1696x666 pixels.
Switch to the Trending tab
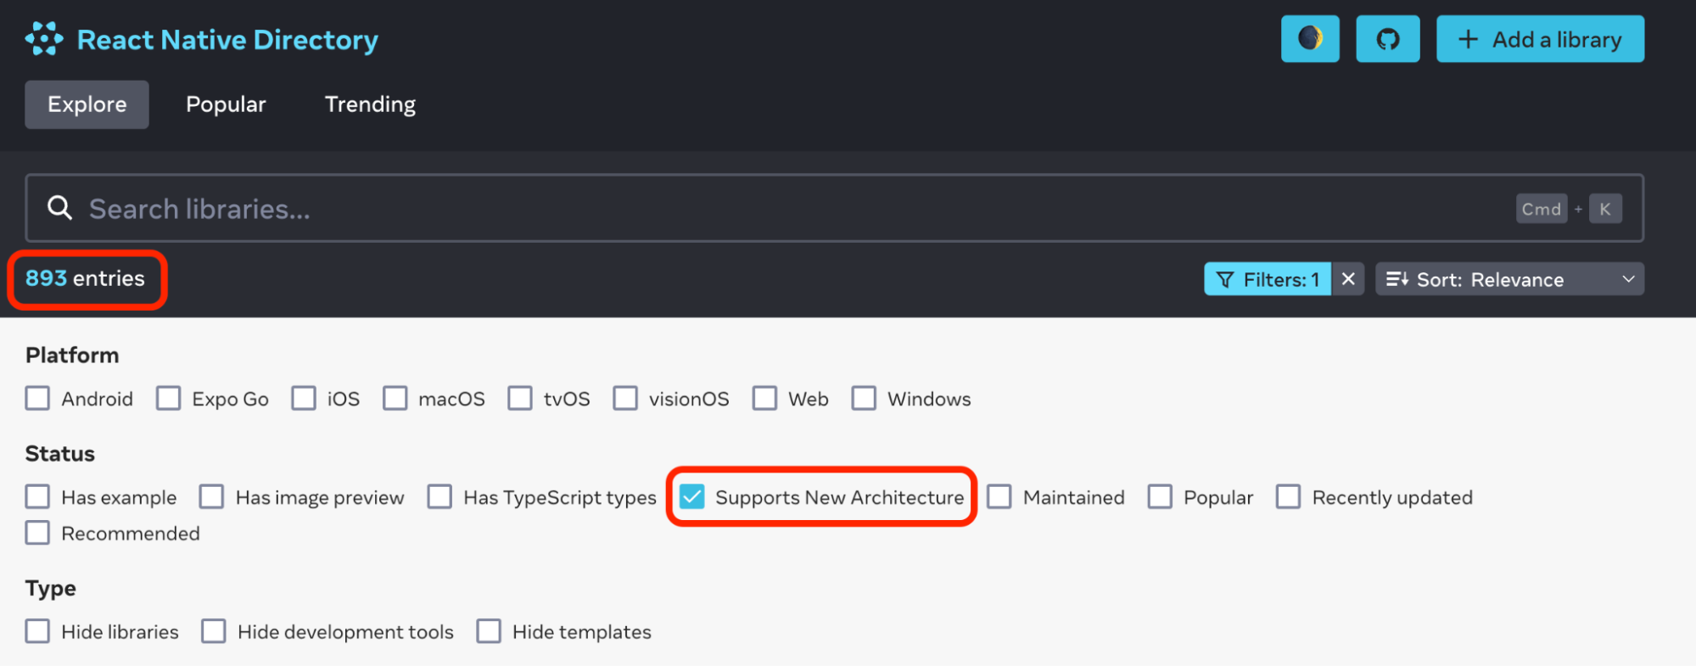[x=370, y=104]
